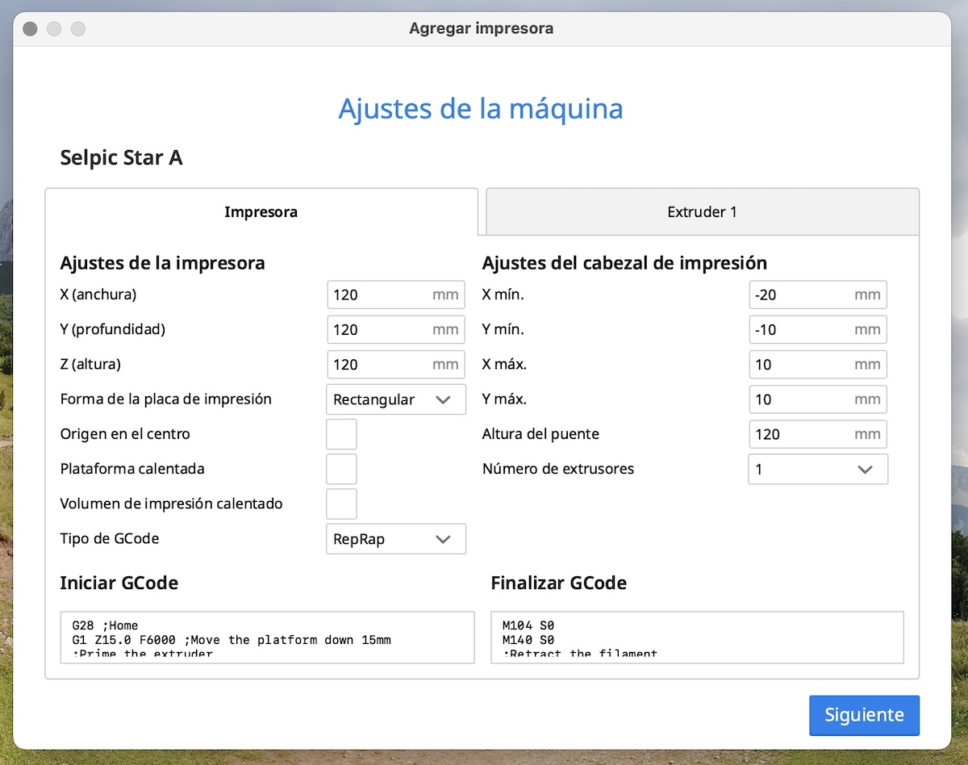Toggle the Plataforma calentada checkbox

click(x=341, y=469)
